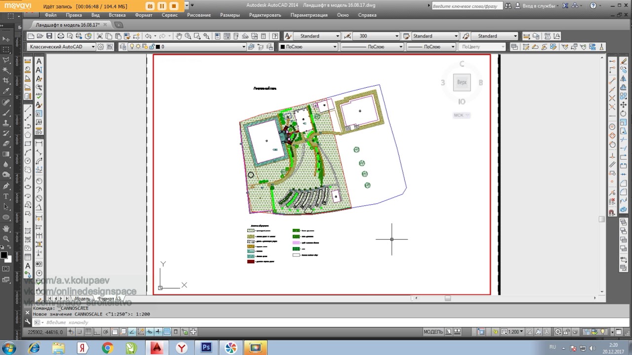This screenshot has width=632, height=355.
Task: Click the Undo arrow icon
Action: click(x=148, y=36)
